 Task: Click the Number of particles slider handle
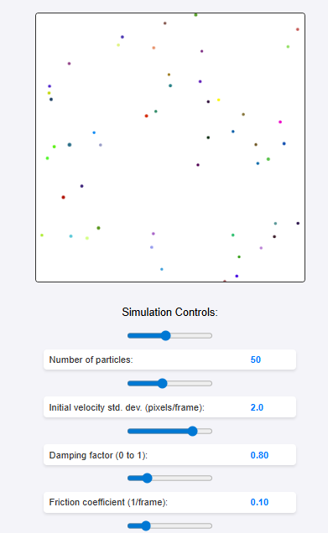coord(165,335)
